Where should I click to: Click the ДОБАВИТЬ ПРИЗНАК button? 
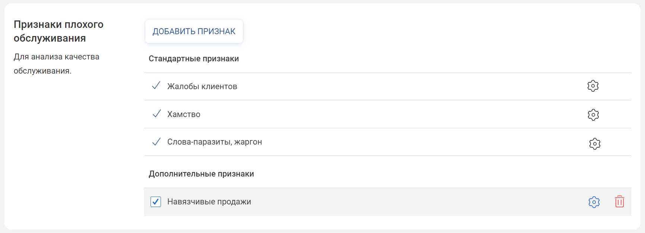(x=194, y=32)
